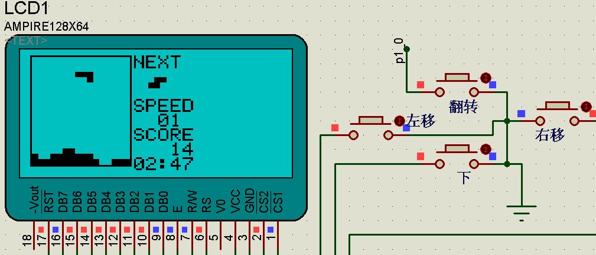The width and height of the screenshot is (596, 255).
Task: Select the E pin label on LCD1
Action: [178, 209]
